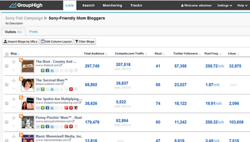Open Penny Pinchin' Mom's Facebook icon

(x=47, y=126)
